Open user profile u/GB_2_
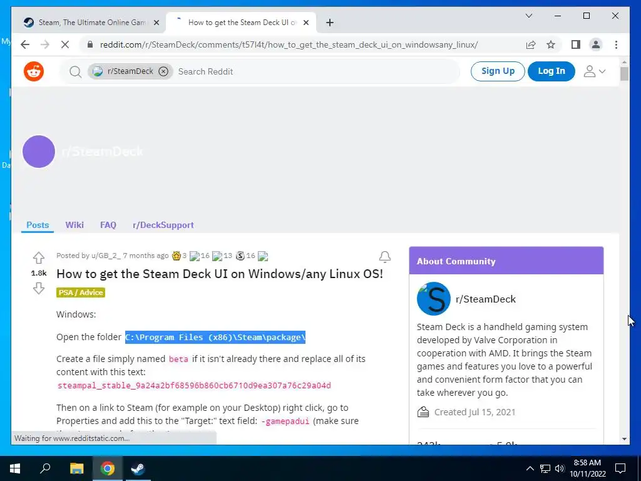Image resolution: width=641 pixels, height=481 pixels. [106, 256]
